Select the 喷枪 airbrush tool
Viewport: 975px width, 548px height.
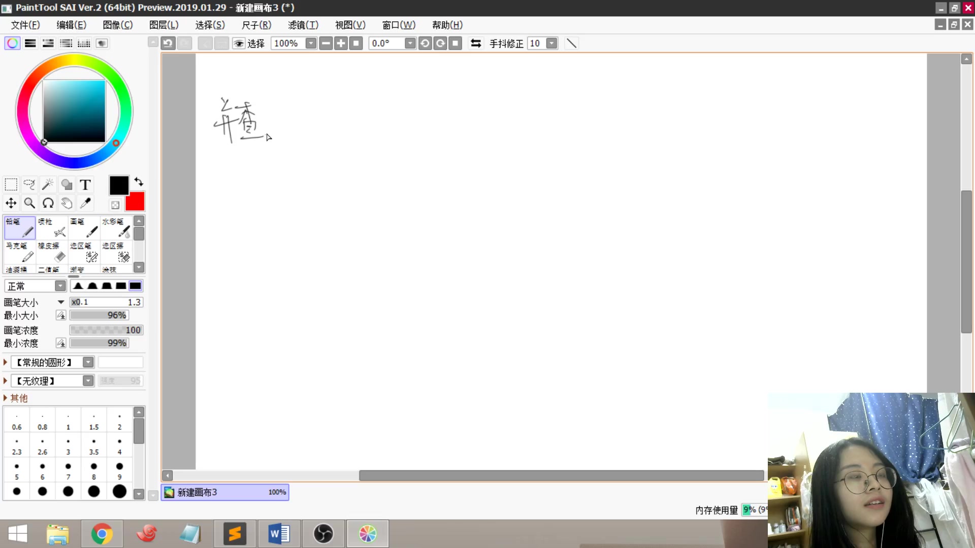(x=52, y=228)
